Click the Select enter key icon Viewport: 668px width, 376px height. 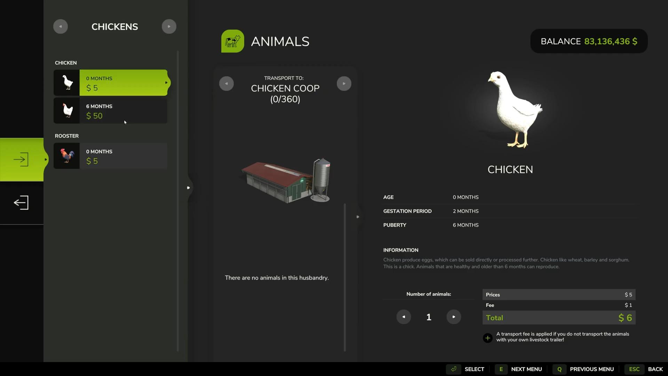pos(454,369)
